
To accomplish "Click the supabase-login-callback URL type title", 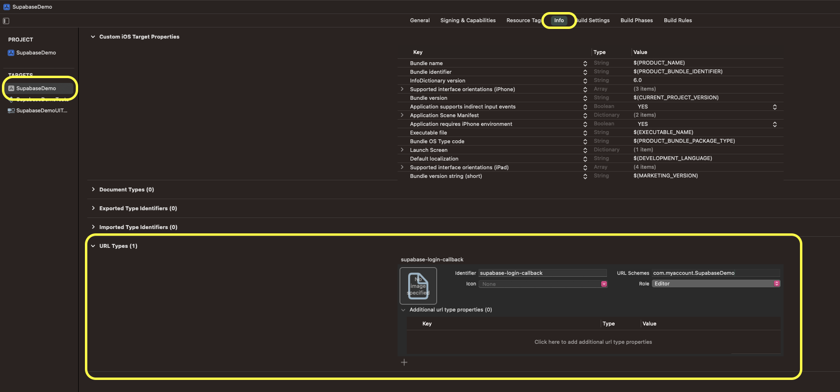I will click(432, 259).
